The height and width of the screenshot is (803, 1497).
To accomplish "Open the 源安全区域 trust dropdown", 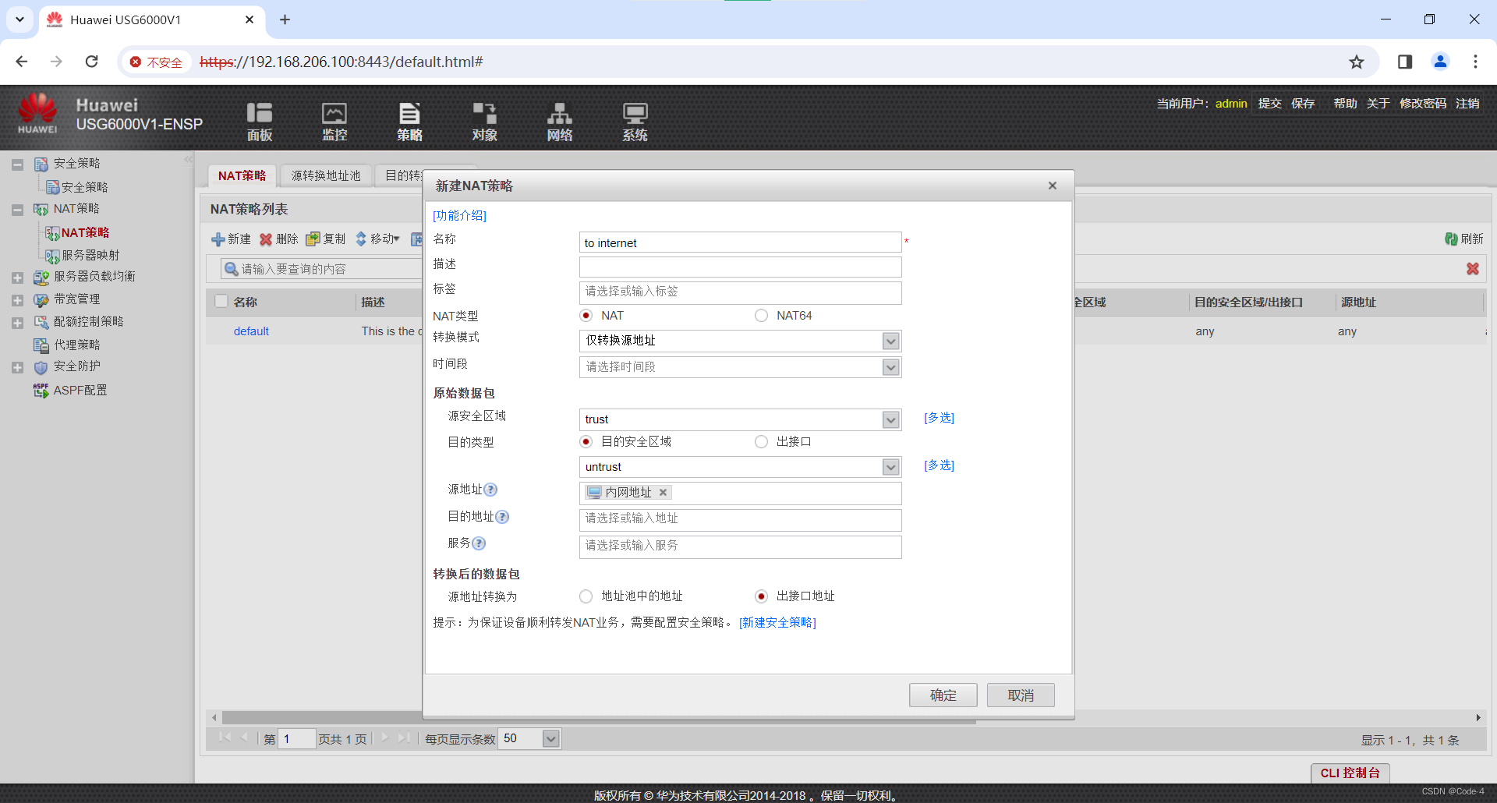I will [891, 419].
